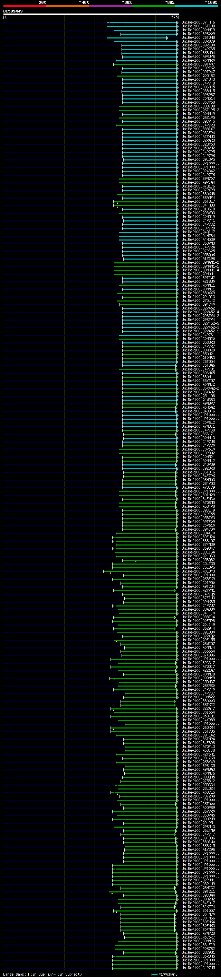Select the UniRef100_B9T407 label
Viewport: 221px width, 977px height.
(x=198, y=64)
